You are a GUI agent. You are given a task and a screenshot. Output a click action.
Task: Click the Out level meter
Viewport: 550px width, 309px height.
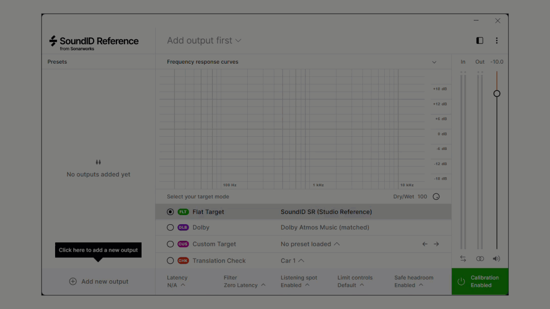480,161
